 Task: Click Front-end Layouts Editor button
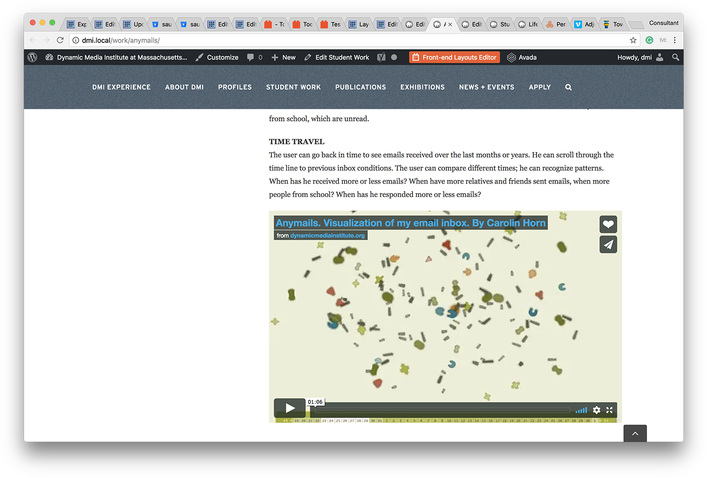pos(455,57)
